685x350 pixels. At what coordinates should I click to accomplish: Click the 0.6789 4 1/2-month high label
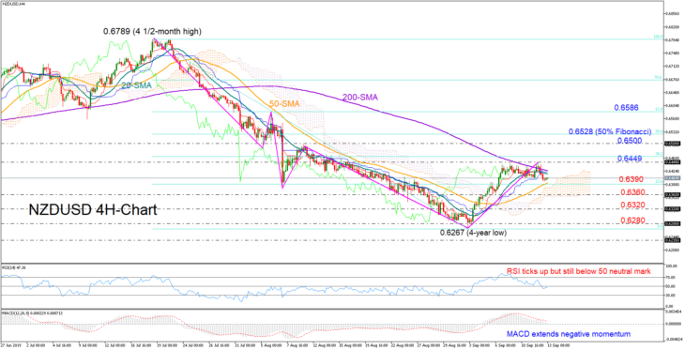click(152, 32)
